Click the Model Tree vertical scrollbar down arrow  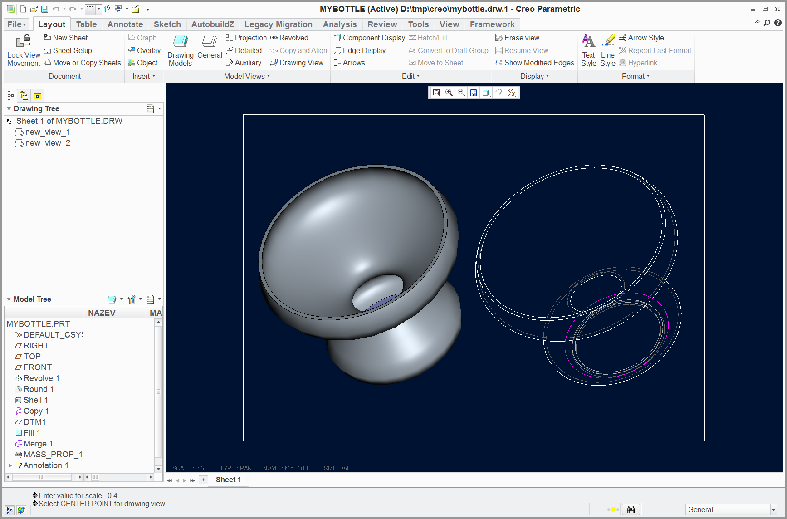click(158, 469)
